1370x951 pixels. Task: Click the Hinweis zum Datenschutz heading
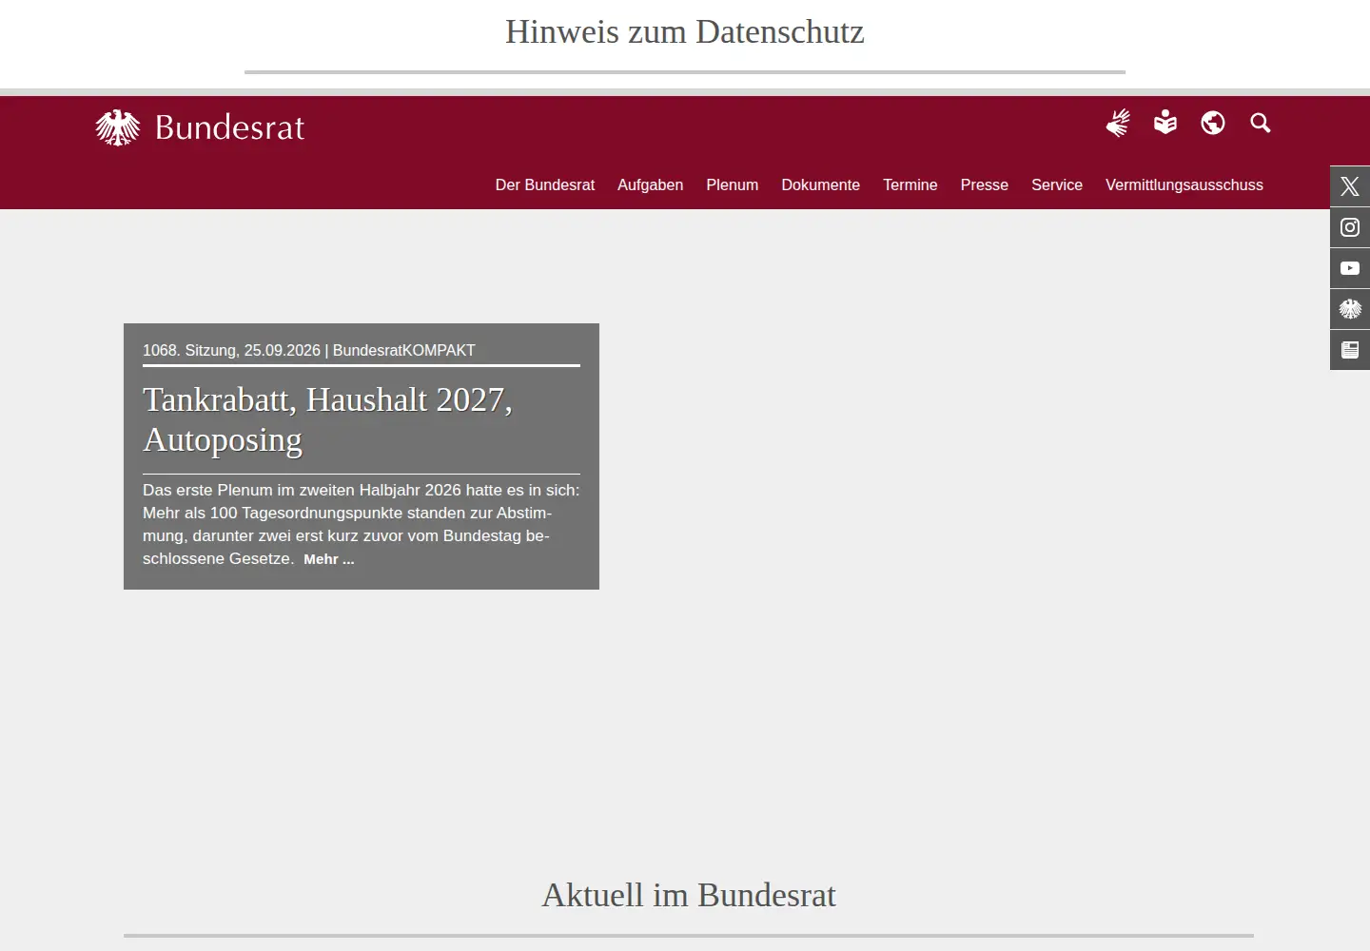[x=685, y=31]
